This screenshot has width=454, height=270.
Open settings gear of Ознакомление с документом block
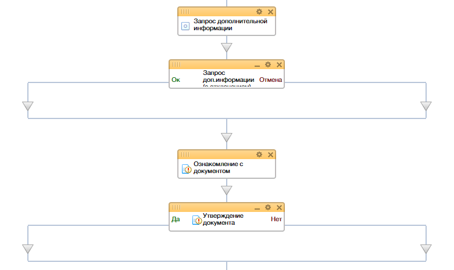[x=259, y=154]
